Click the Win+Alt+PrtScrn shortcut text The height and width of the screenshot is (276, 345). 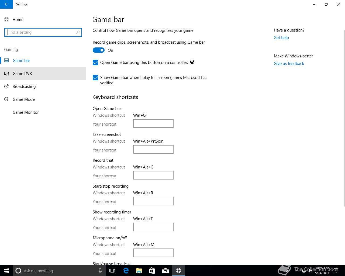[148, 141]
